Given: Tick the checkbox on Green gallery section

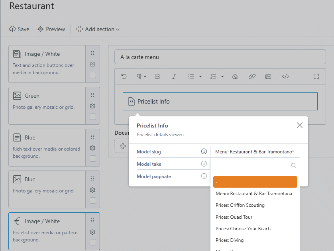Looking at the screenshot, I should pos(92,117).
